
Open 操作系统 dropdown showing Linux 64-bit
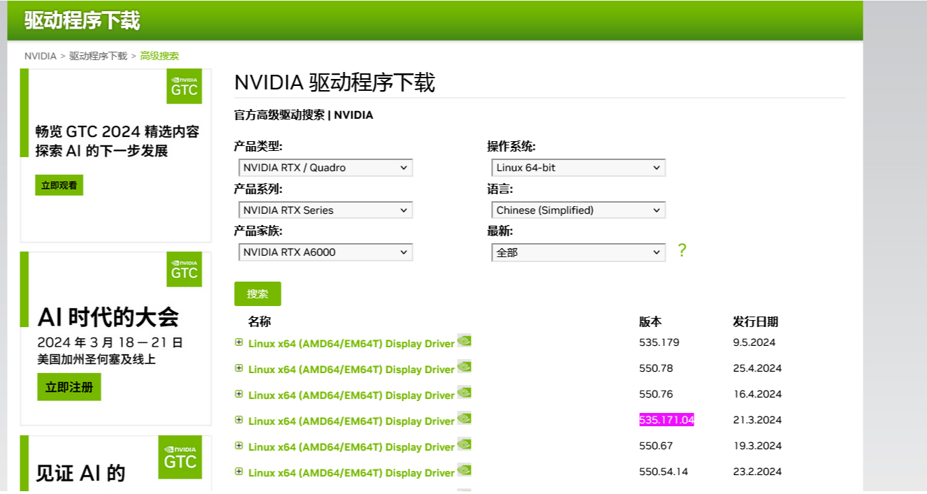(x=578, y=168)
